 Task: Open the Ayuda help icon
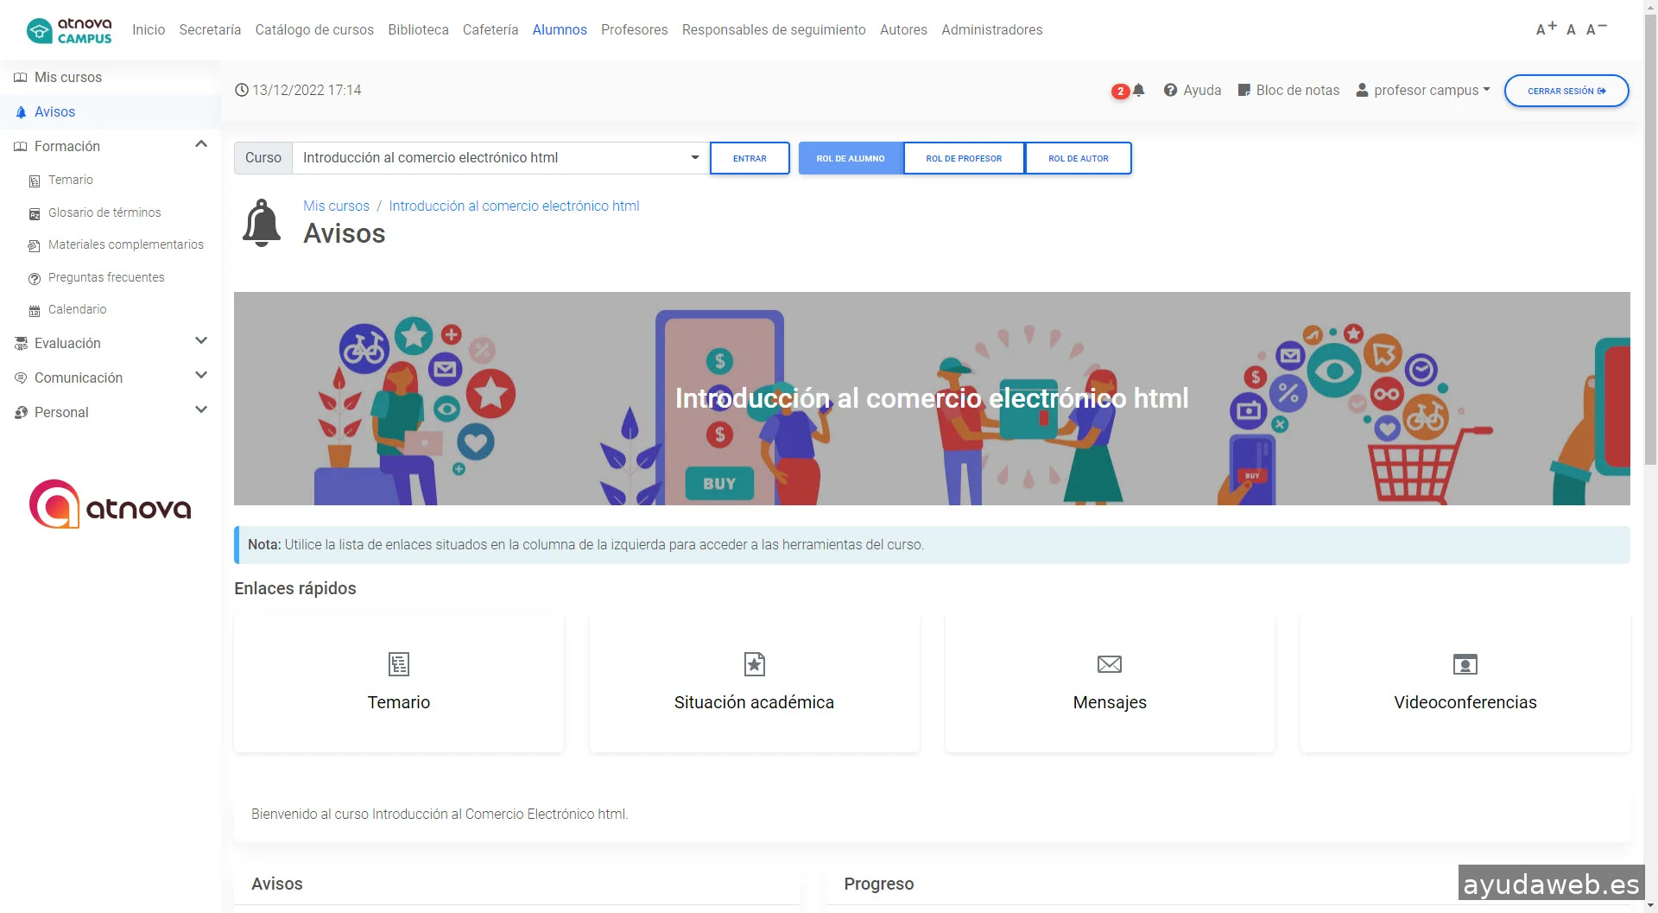coord(1170,91)
